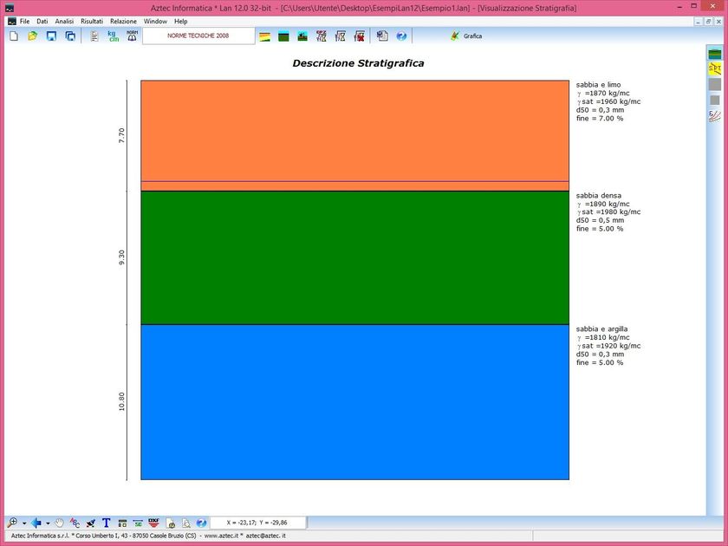Screen dimensions: 728x546
Task: Expand the blue arrow dropdown options
Action: click(48, 523)
